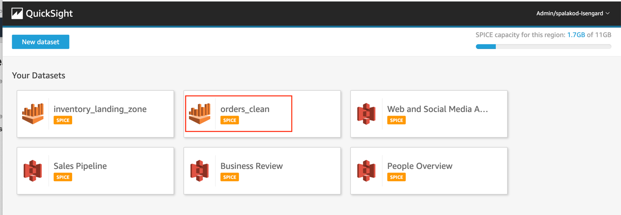Open the orders_clean dataset name
This screenshot has width=621, height=215.
point(245,109)
